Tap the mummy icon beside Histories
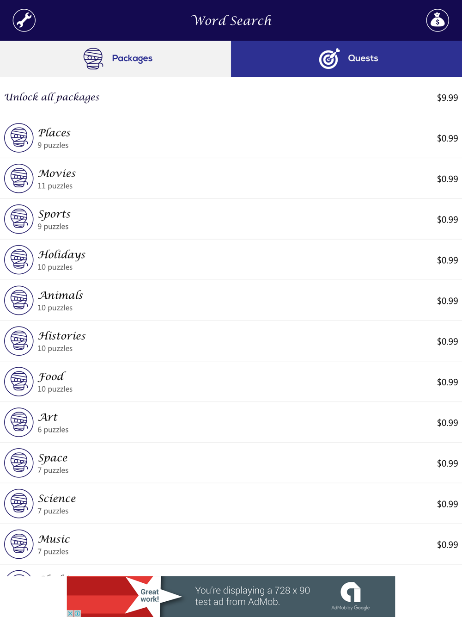The image size is (462, 617). 19,341
